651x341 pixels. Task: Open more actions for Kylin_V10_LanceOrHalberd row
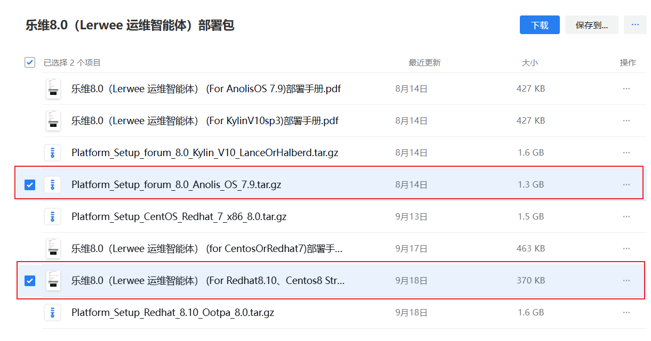click(626, 153)
